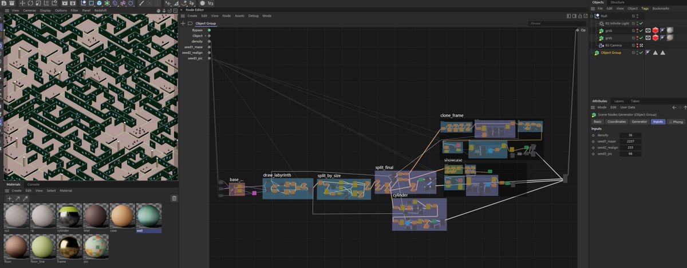Open the Assets menu in Node Editor
687x268 pixels.
click(x=240, y=15)
